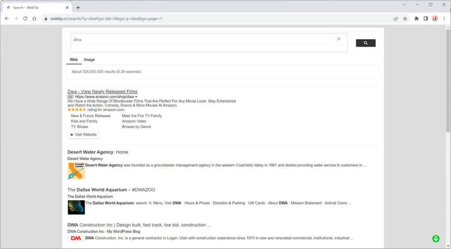Open a new browser tab
Screen dimensions: 451x249
click(x=78, y=8)
